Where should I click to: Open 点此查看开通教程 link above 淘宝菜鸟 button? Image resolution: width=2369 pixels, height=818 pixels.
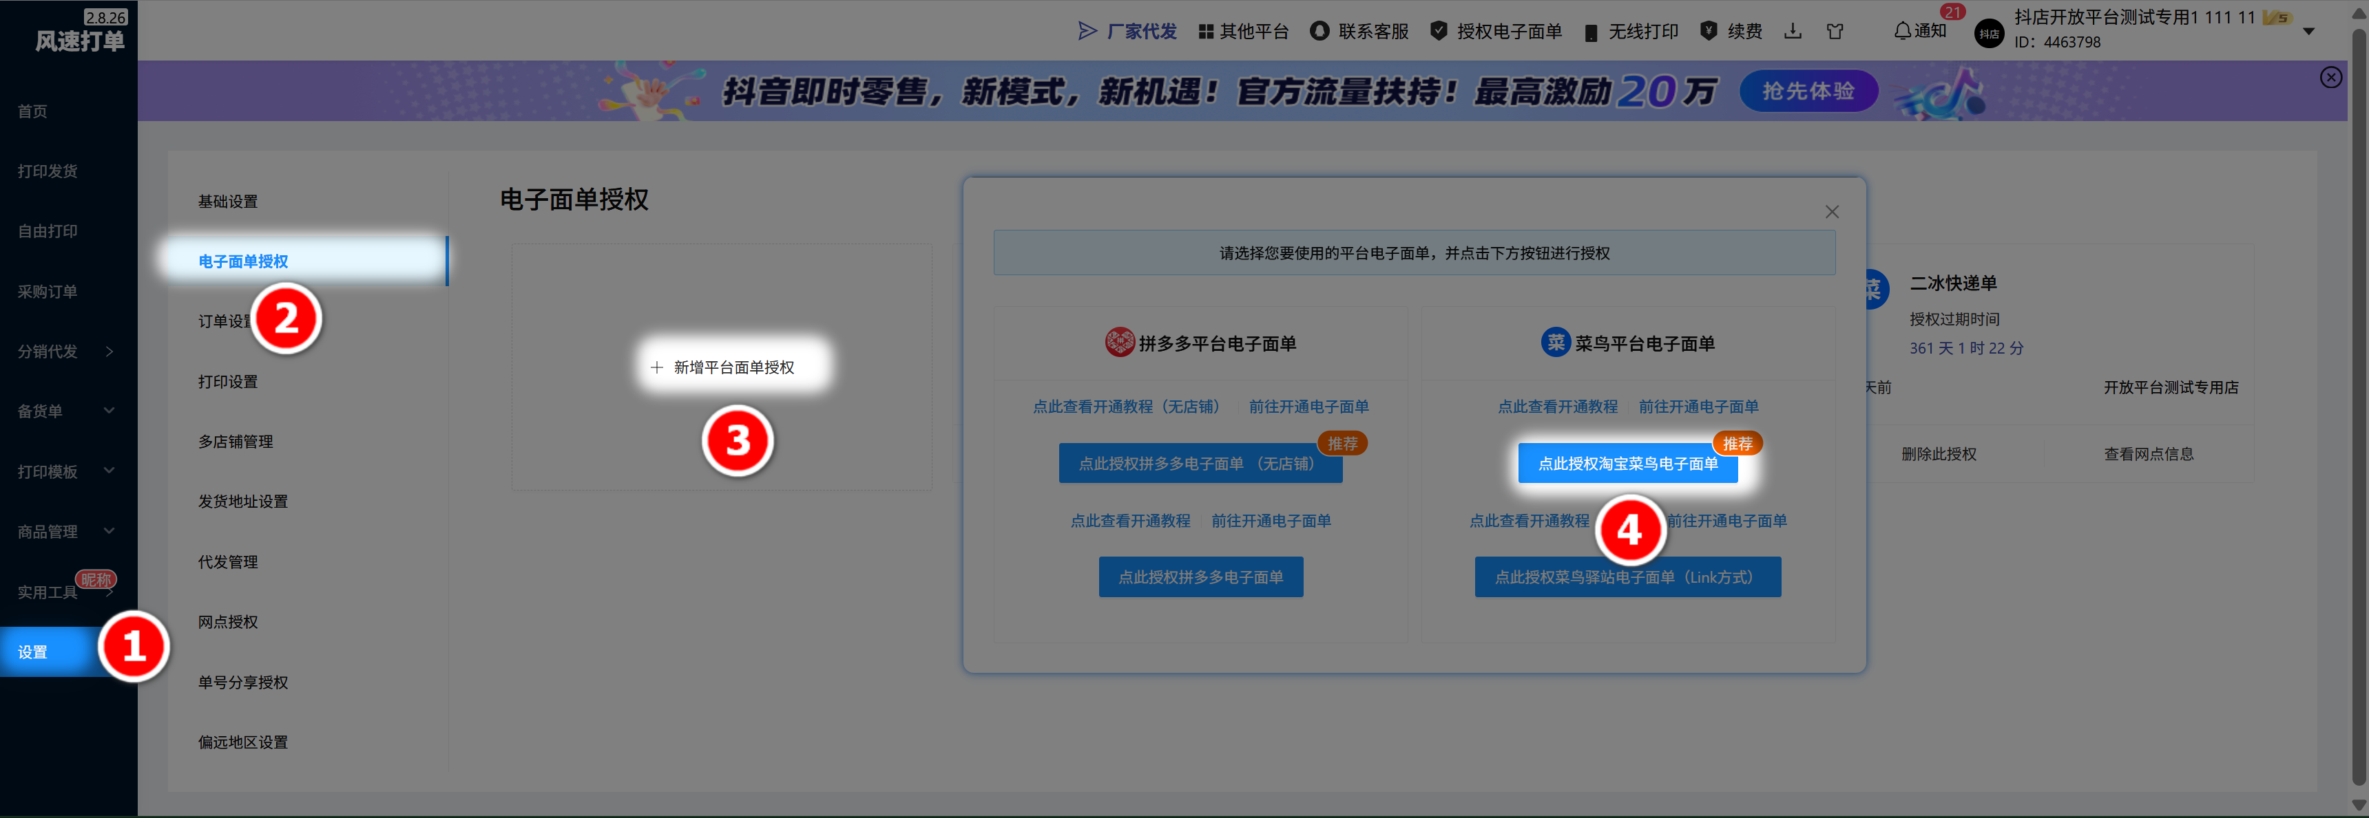1557,406
